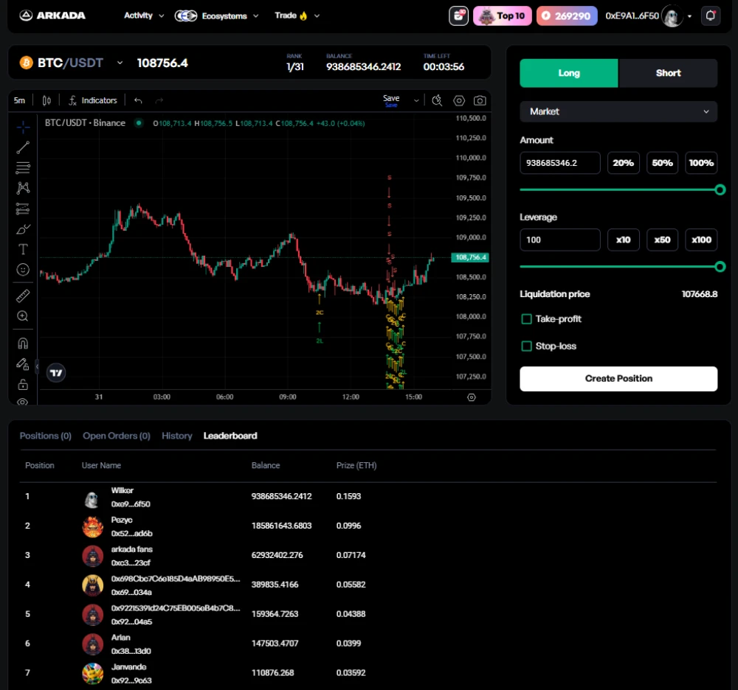The height and width of the screenshot is (690, 738).
Task: Set leverage with the x50 button
Action: pyautogui.click(x=662, y=240)
